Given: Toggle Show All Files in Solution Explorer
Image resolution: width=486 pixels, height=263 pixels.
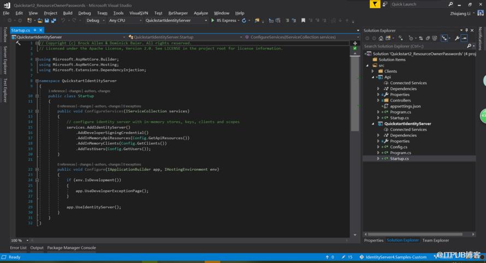Looking at the screenshot, I should click(x=435, y=38).
